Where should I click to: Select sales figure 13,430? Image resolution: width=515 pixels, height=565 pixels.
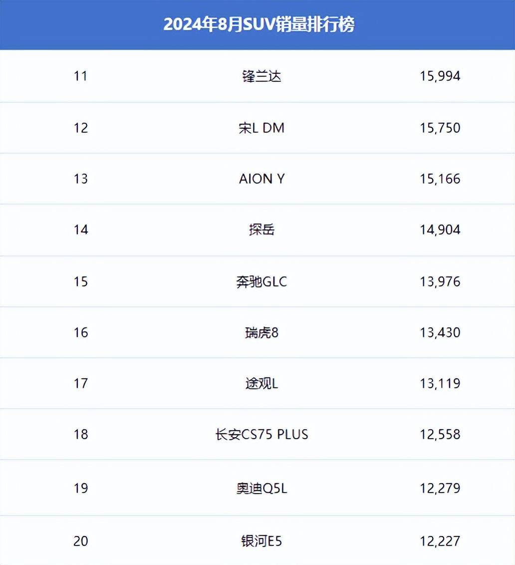(440, 332)
